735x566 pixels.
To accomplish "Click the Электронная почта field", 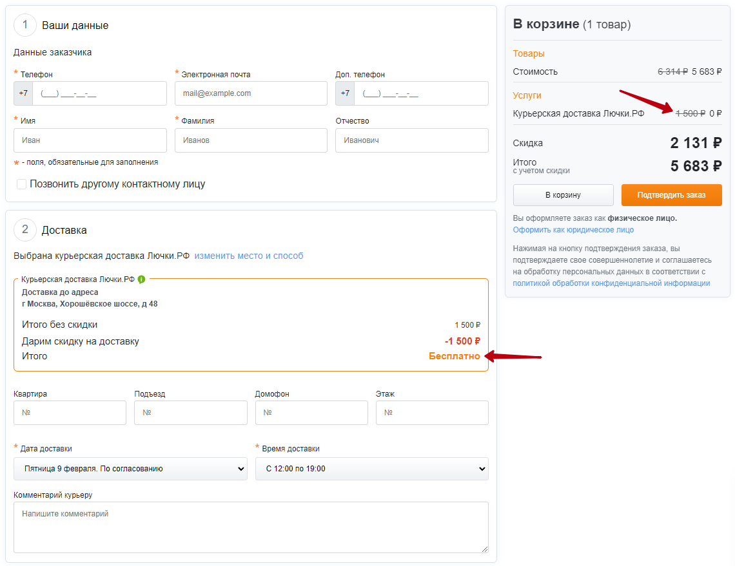I will 251,93.
